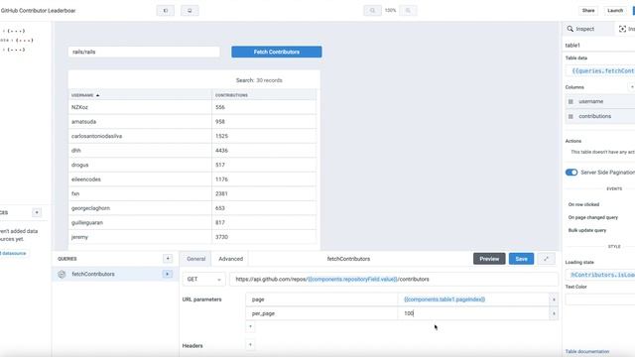
Task: Click the first layout icon in top bar
Action: tap(166, 11)
